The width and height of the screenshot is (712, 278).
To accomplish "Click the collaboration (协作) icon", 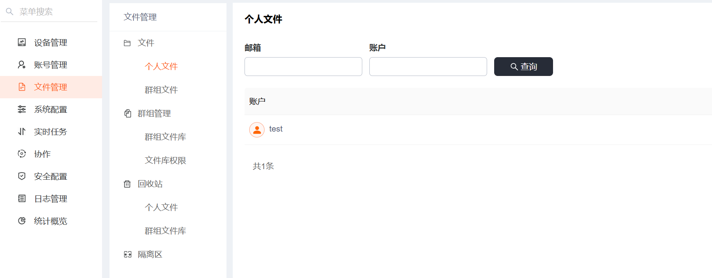I will click(22, 154).
